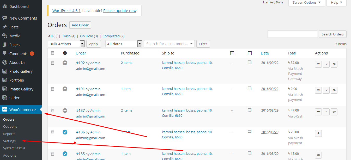Click the order notes column header icon

click(x=250, y=53)
